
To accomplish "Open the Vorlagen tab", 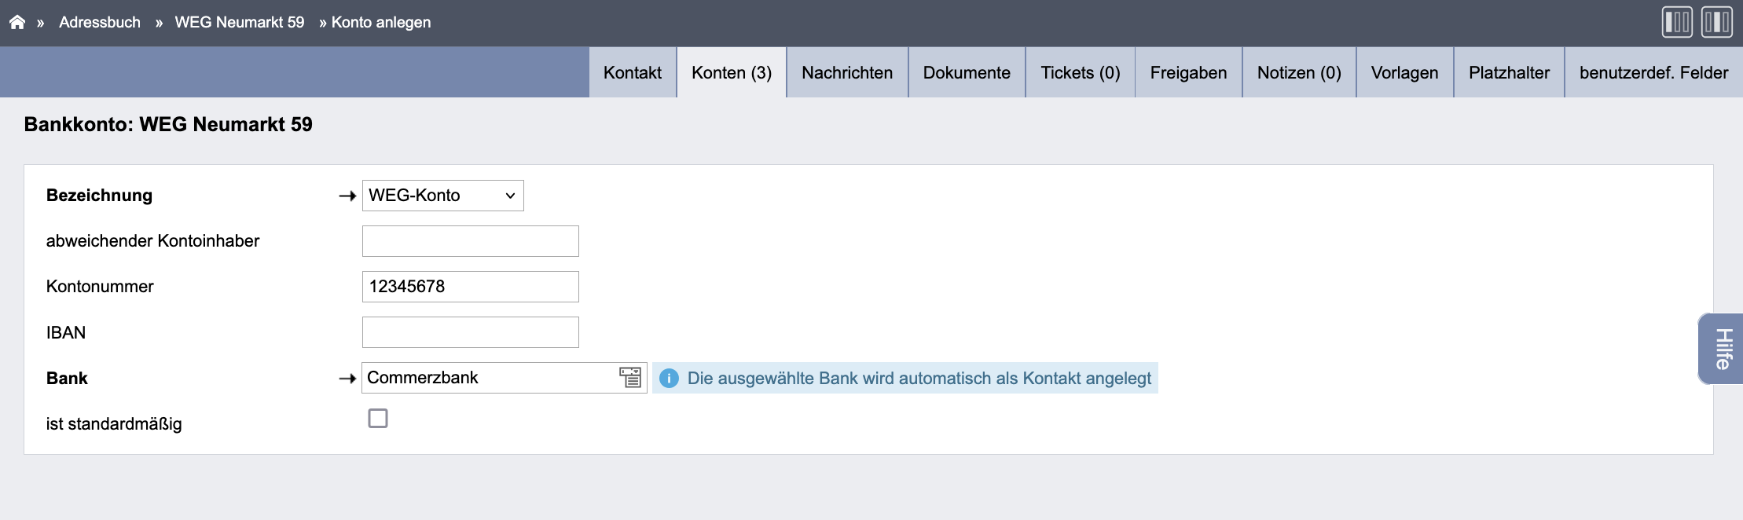I will (1405, 72).
